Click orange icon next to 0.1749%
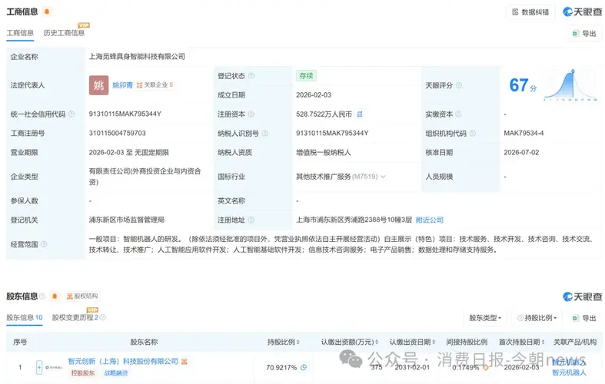 pyautogui.click(x=485, y=367)
